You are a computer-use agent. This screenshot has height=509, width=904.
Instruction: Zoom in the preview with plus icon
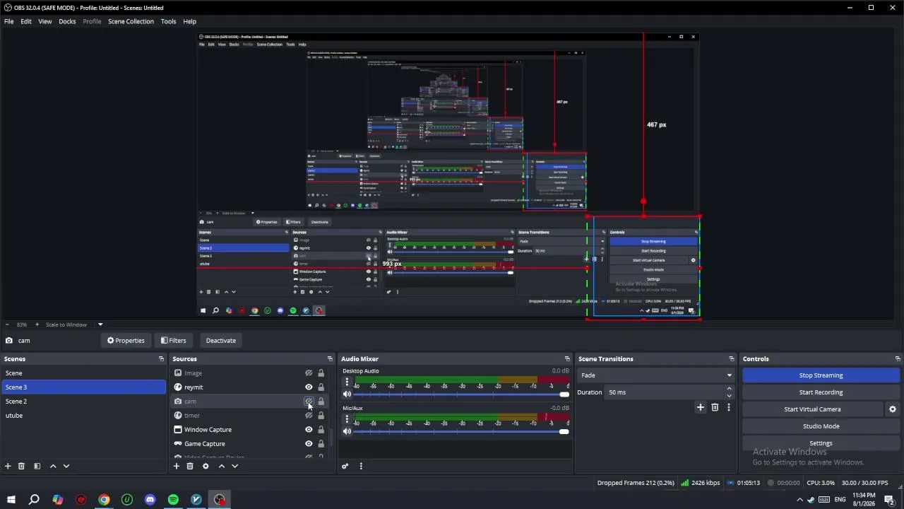pos(37,324)
